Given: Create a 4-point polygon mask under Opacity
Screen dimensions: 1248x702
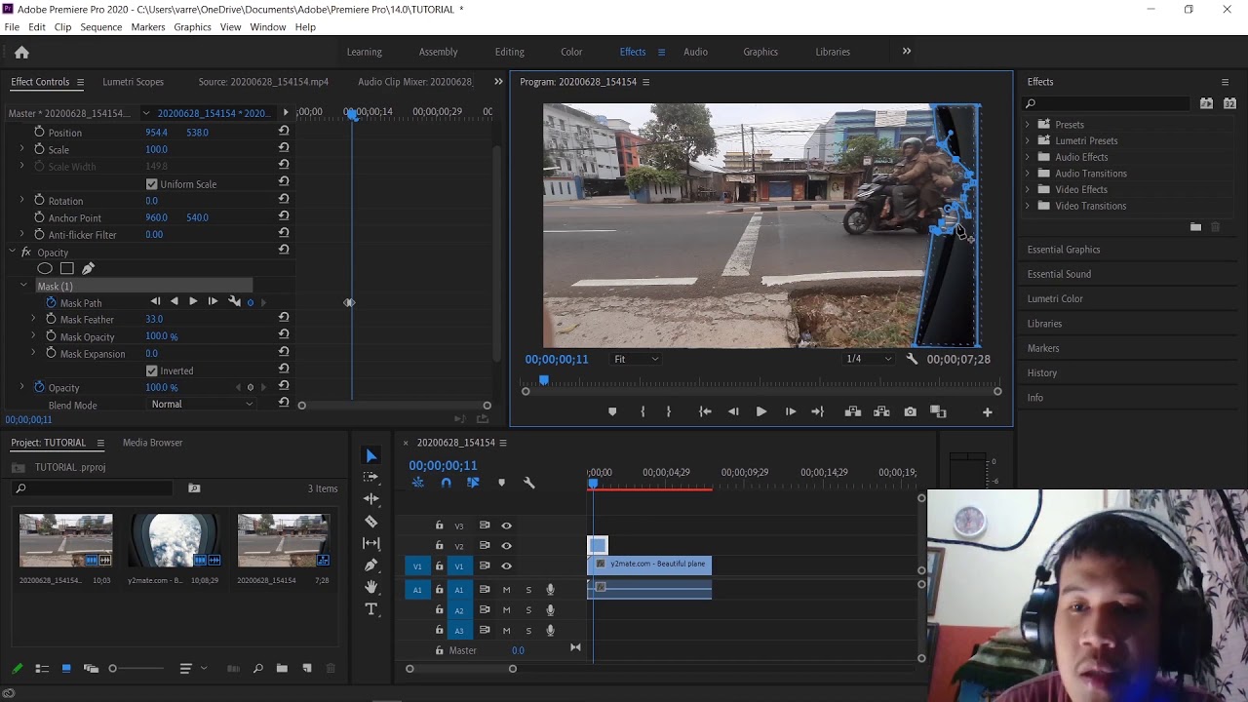Looking at the screenshot, I should [x=66, y=268].
